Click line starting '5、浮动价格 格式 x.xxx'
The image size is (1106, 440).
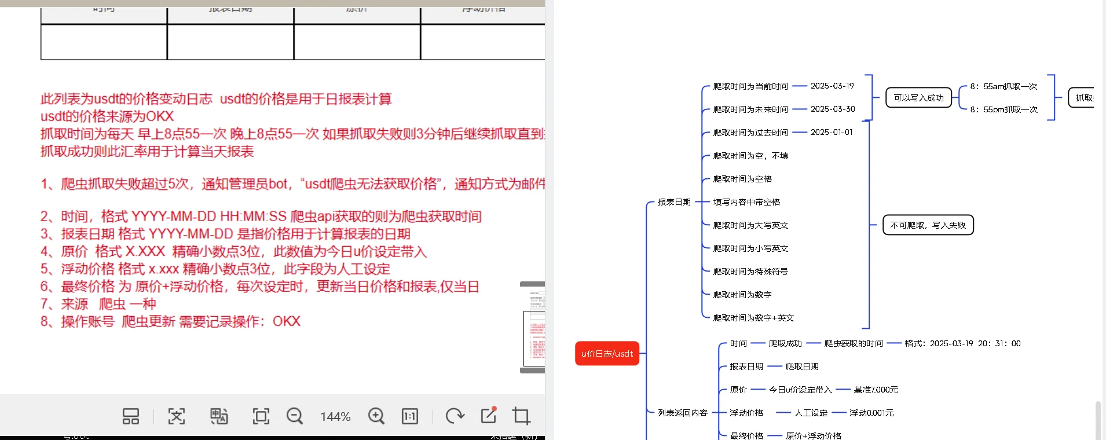click(215, 269)
